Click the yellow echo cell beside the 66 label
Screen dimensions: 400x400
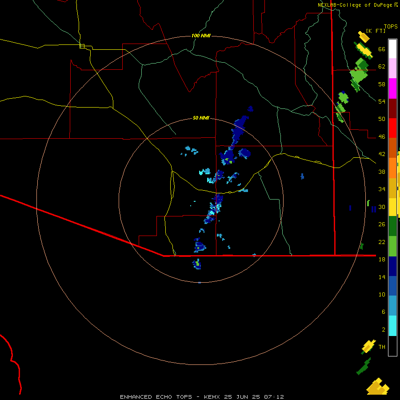(x=364, y=50)
